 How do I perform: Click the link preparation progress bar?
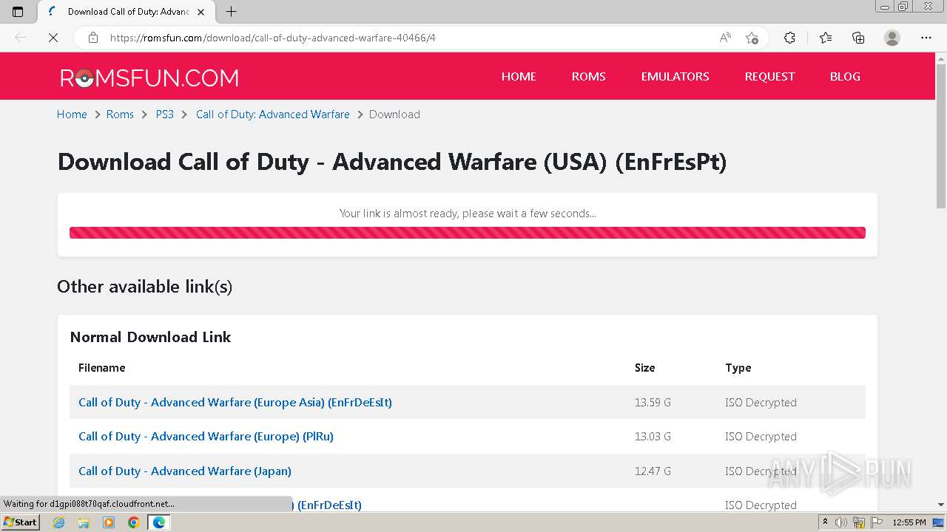[468, 233]
